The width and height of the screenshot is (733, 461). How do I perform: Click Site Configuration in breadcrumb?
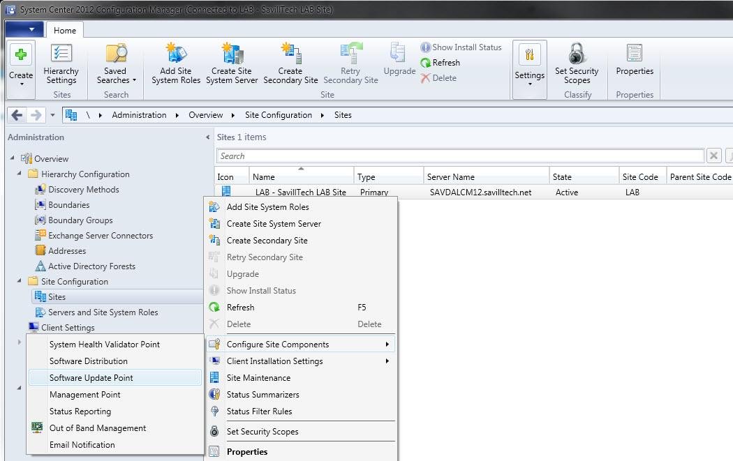[x=278, y=115]
